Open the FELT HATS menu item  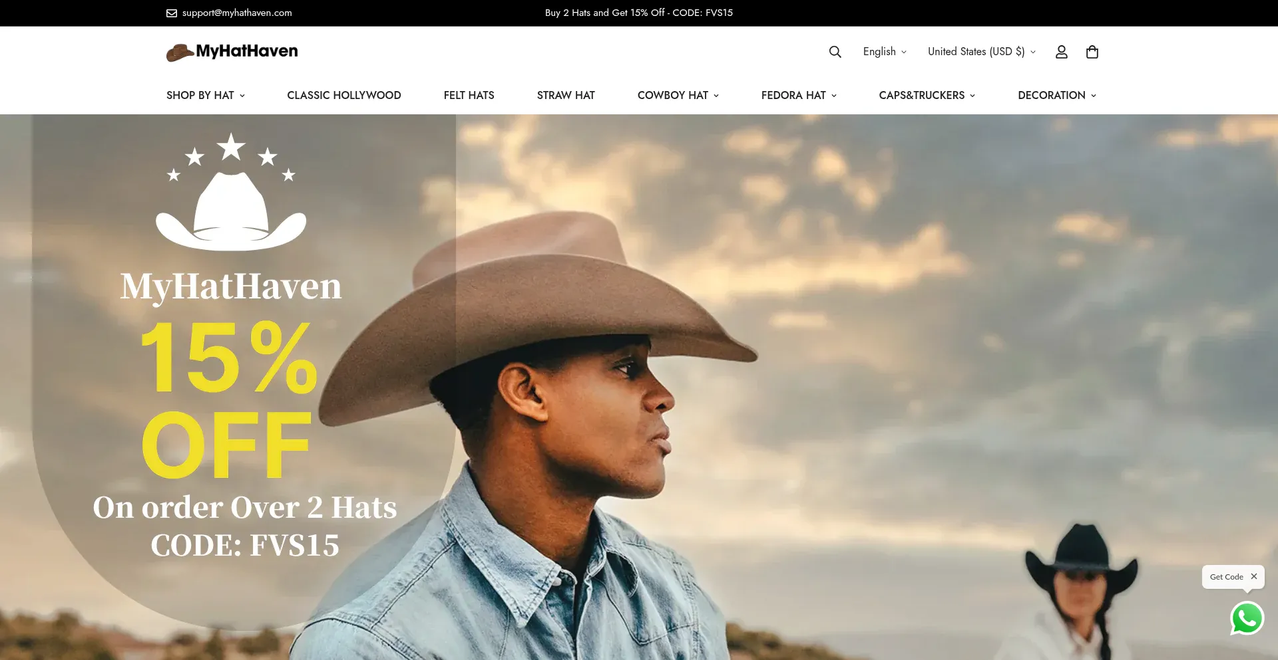[469, 95]
